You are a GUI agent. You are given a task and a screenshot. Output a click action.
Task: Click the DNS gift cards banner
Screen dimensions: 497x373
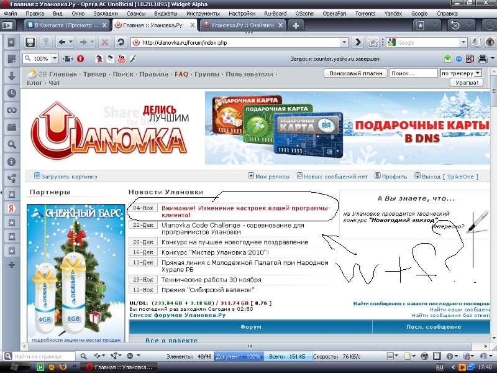pyautogui.click(x=347, y=128)
